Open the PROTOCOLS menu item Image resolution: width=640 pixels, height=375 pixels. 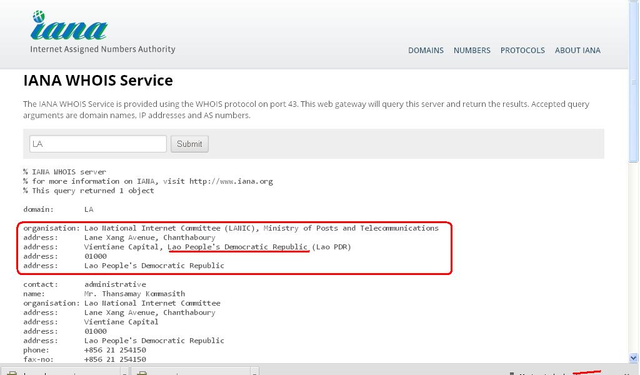tap(522, 50)
